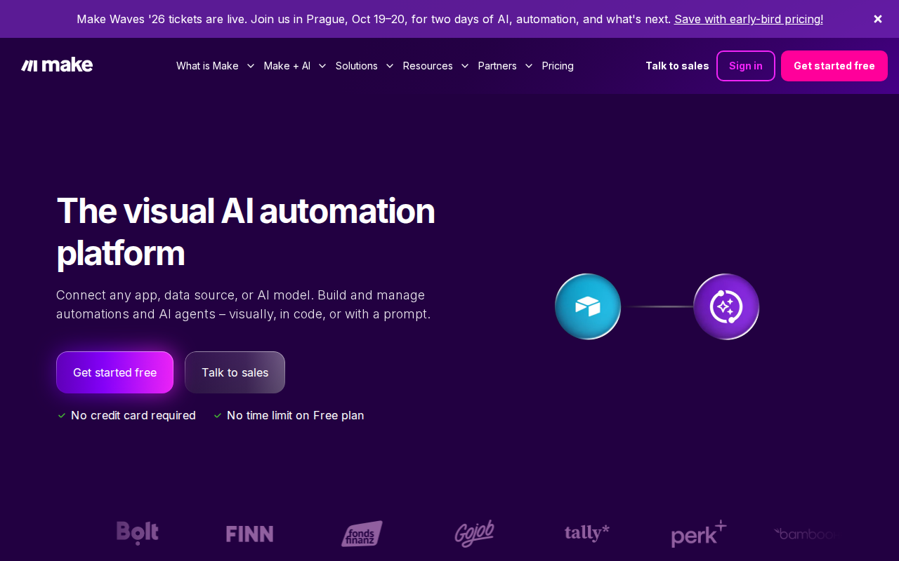899x561 pixels.
Task: Open the What is Make menu
Action: [x=207, y=66]
